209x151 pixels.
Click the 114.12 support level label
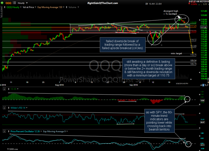(x=193, y=39)
